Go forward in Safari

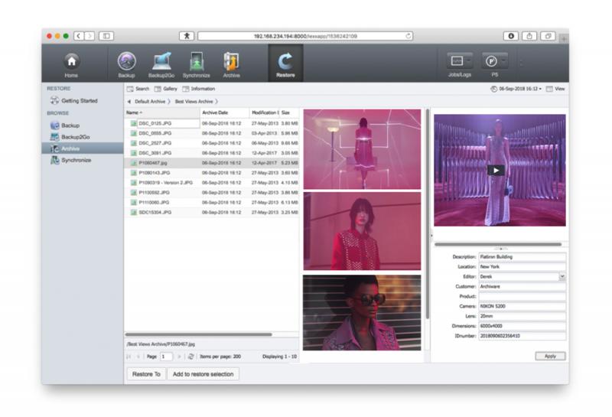(90, 36)
